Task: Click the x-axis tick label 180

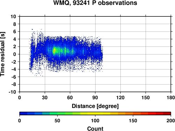Action: tap(171, 97)
